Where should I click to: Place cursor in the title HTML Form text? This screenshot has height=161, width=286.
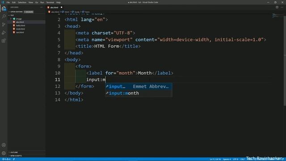pos(107,47)
